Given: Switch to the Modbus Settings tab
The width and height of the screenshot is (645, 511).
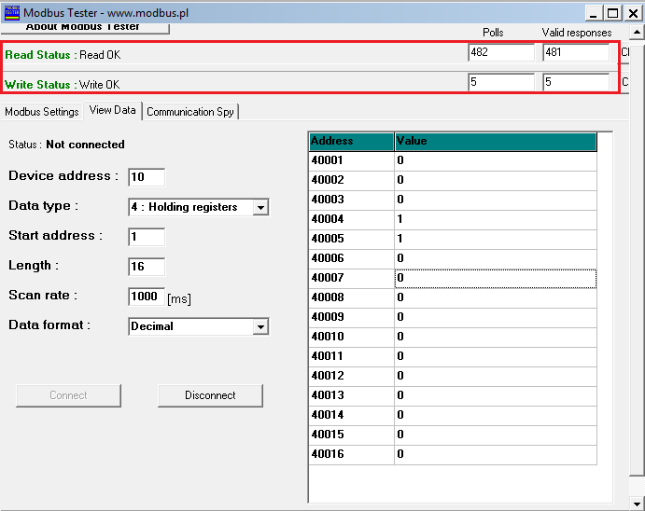Looking at the screenshot, I should (x=42, y=112).
